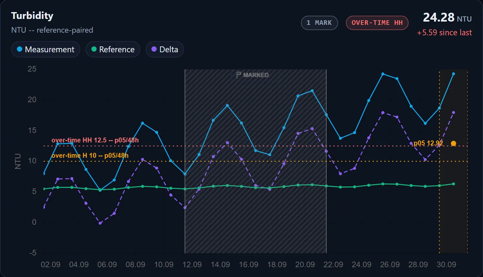Click the +5.59 since last text
483x277 pixels.
pos(444,33)
